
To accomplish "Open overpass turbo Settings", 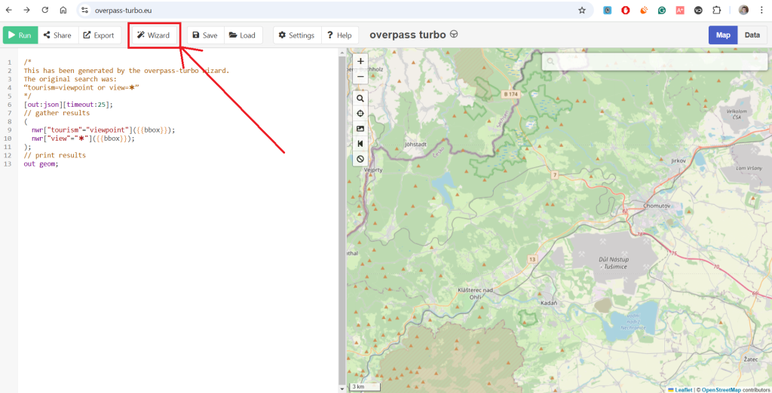I will [x=297, y=35].
